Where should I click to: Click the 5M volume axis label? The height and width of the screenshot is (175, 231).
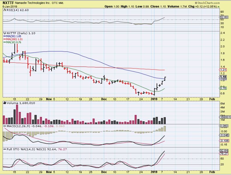[223, 103]
